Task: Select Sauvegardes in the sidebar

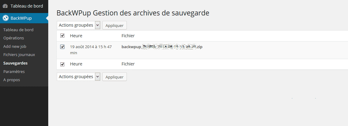Action: [15, 63]
